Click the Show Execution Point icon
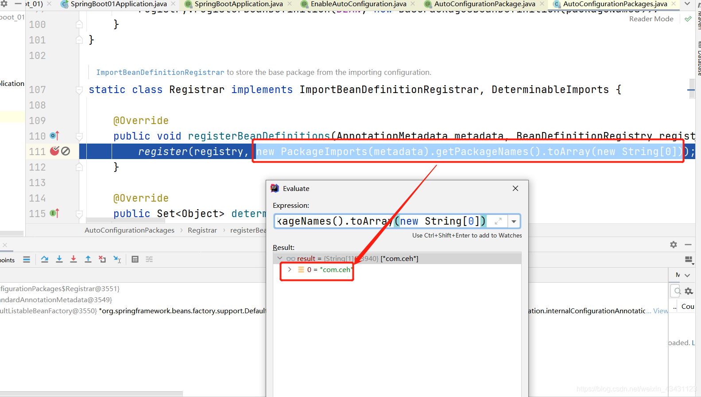 (27, 260)
